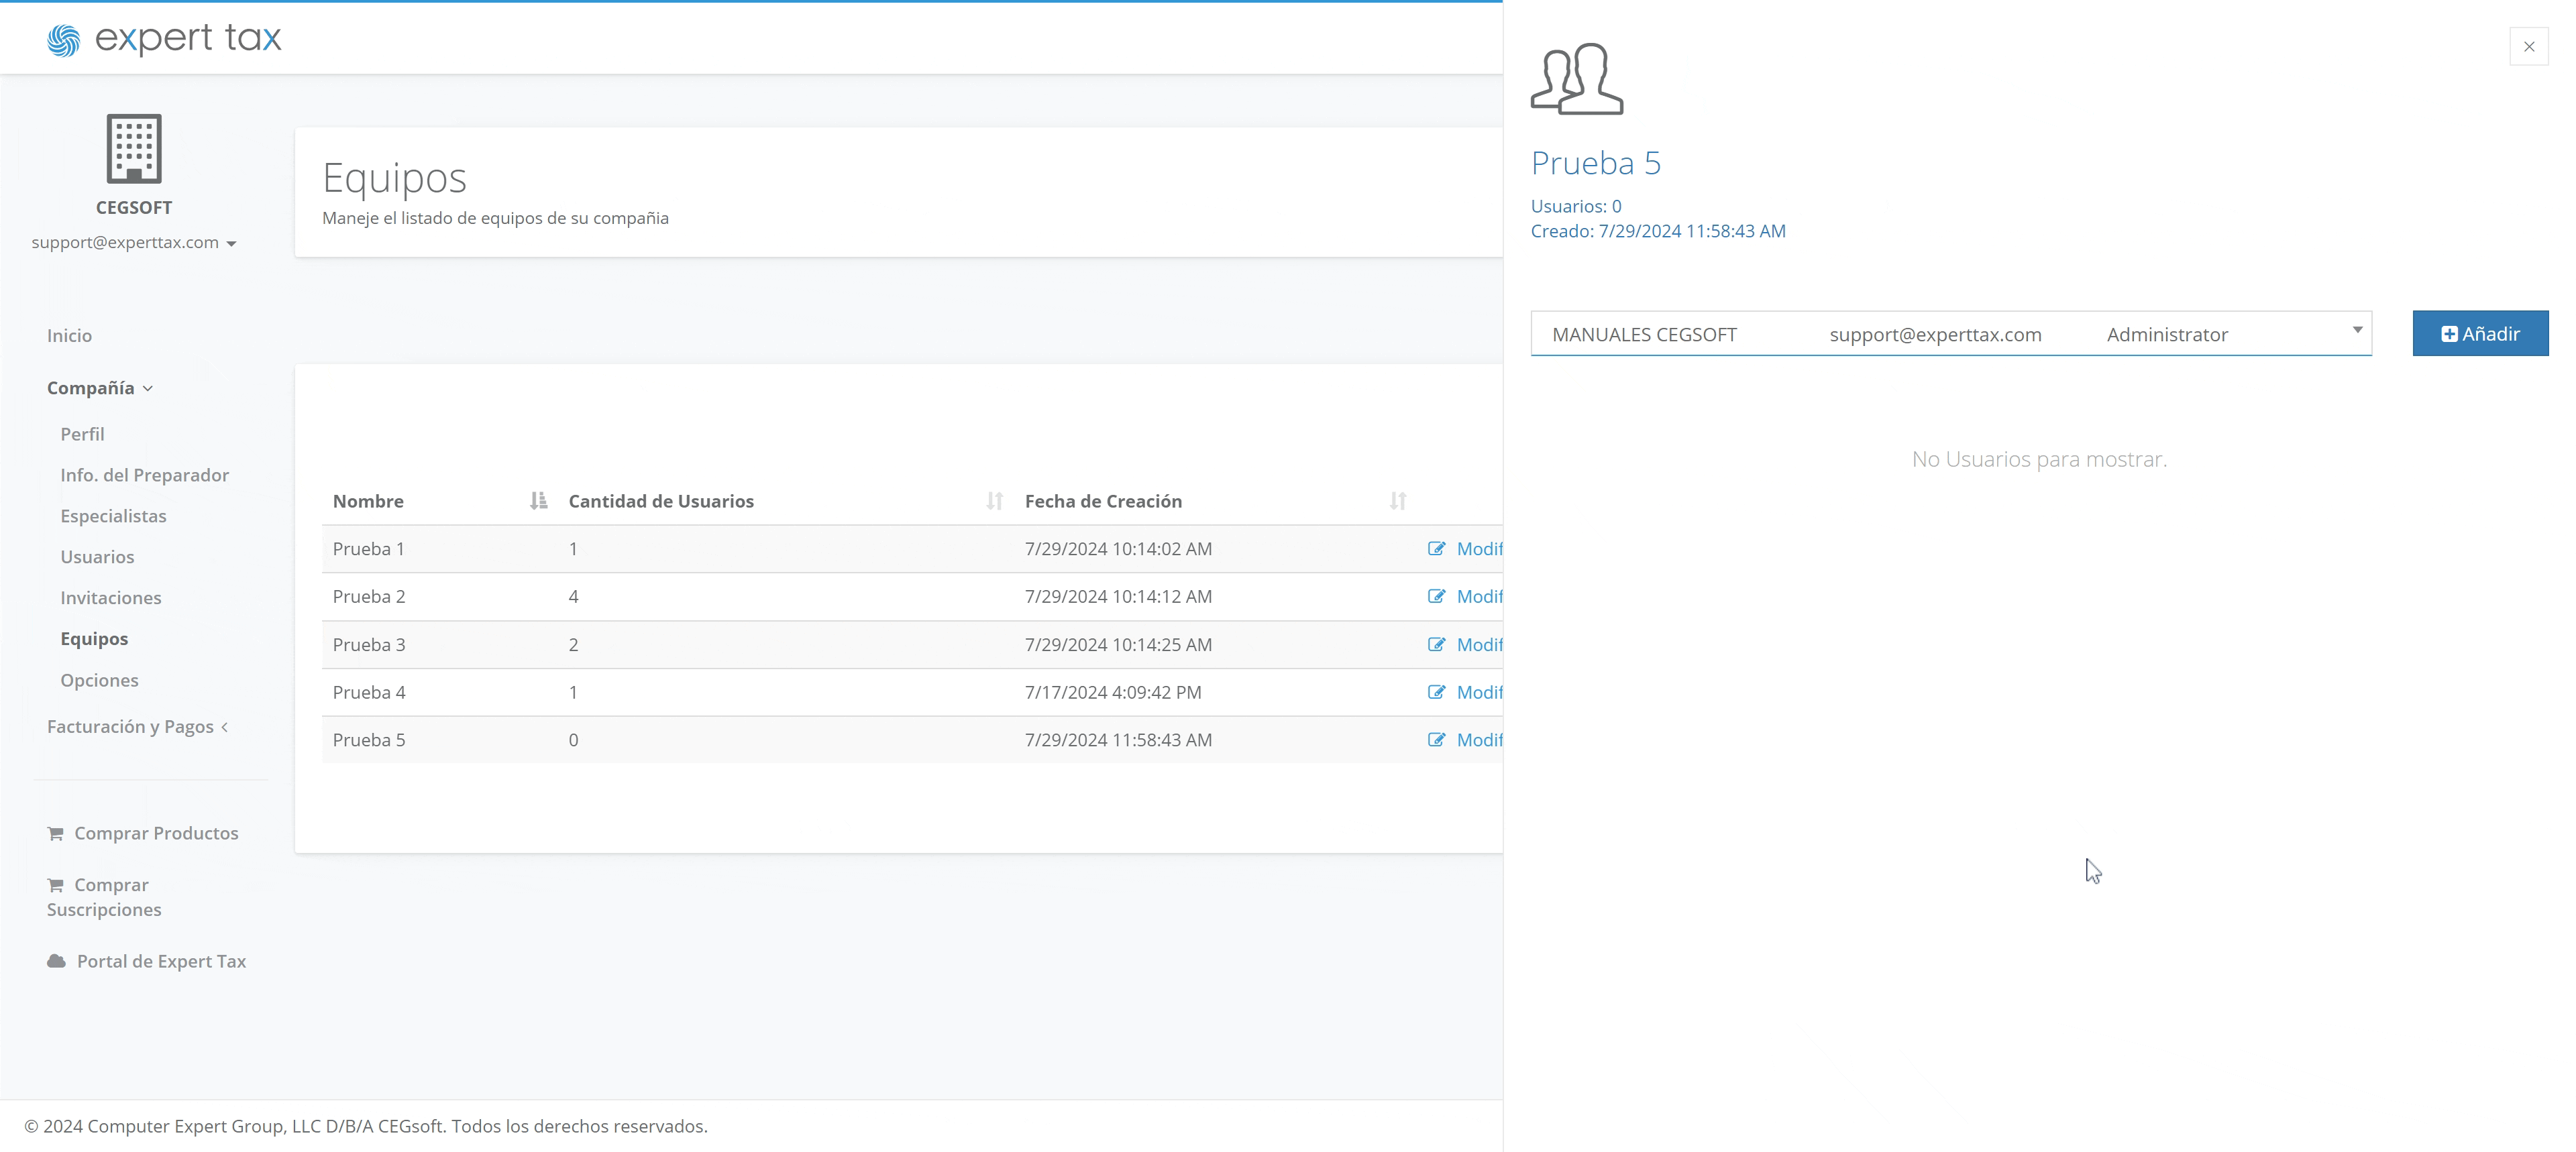
Task: Click the team users icon above Prueba 5
Action: (x=1577, y=79)
